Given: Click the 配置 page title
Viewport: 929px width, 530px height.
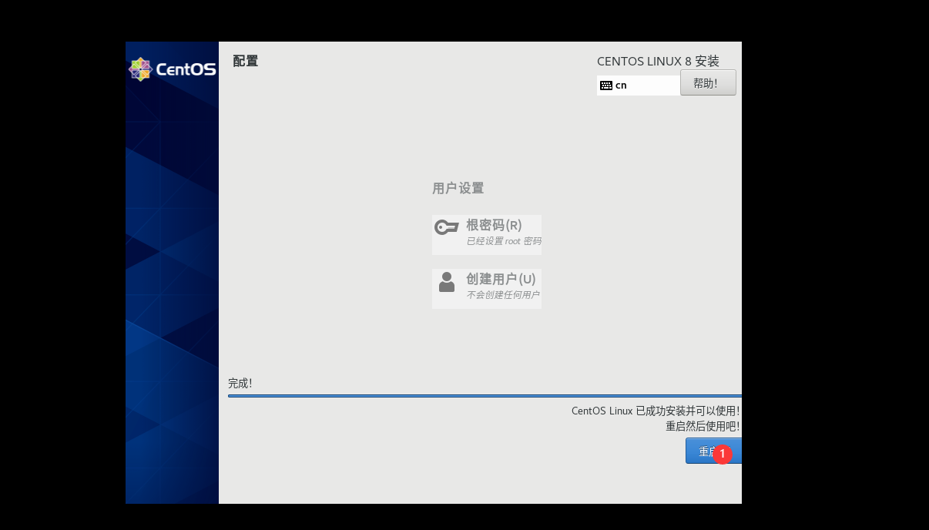Looking at the screenshot, I should click(246, 61).
